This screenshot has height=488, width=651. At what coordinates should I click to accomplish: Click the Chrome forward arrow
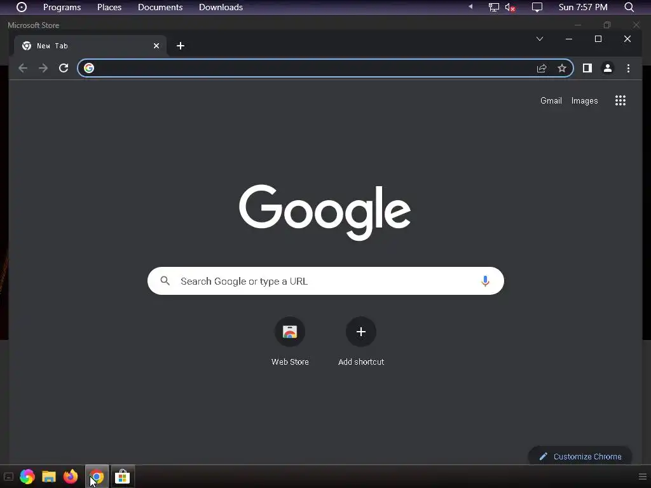click(x=43, y=68)
